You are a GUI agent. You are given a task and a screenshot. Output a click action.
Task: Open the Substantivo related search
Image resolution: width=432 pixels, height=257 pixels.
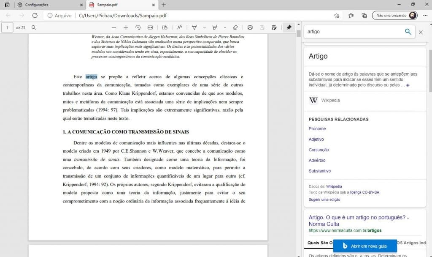(x=320, y=171)
